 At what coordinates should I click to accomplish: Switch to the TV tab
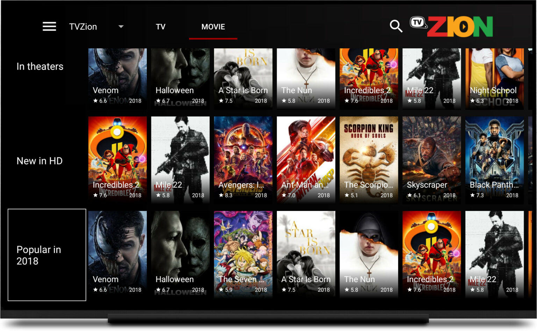(x=160, y=27)
